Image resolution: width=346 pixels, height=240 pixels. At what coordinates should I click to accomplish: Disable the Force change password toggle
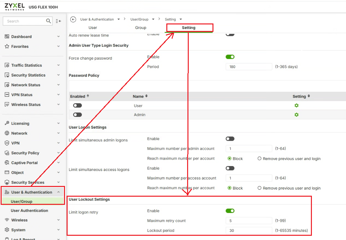point(230,57)
